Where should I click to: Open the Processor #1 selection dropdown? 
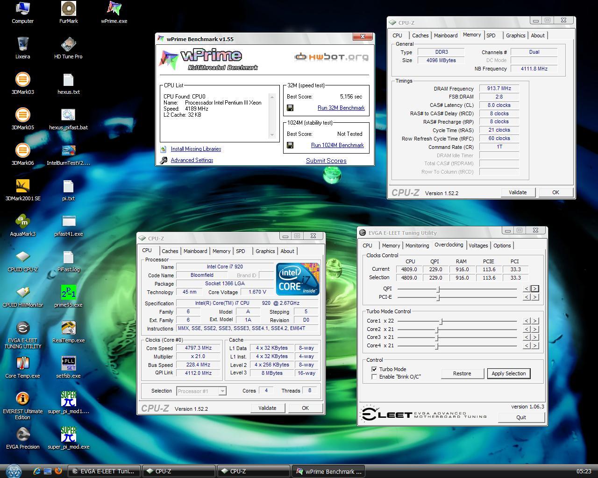(x=201, y=391)
